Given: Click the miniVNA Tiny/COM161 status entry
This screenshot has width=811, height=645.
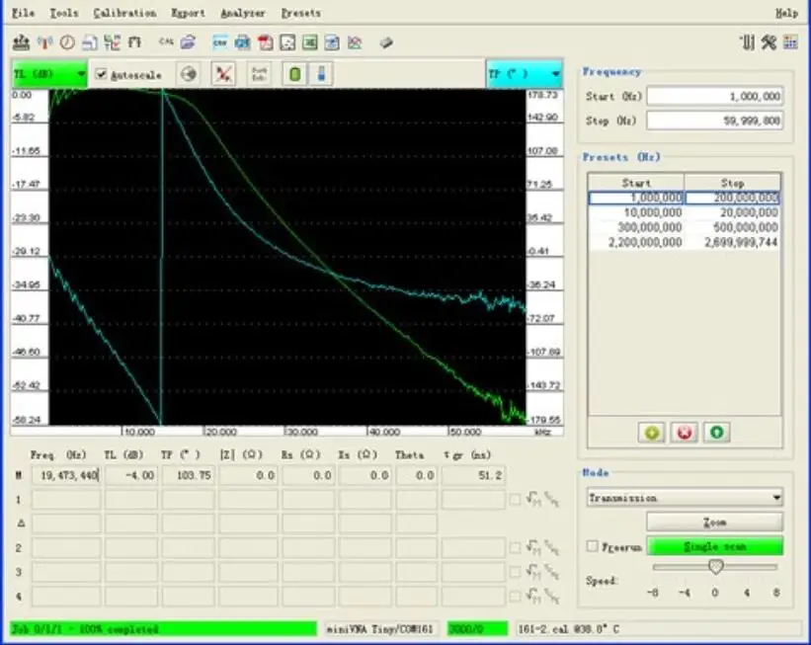Looking at the screenshot, I should point(380,629).
